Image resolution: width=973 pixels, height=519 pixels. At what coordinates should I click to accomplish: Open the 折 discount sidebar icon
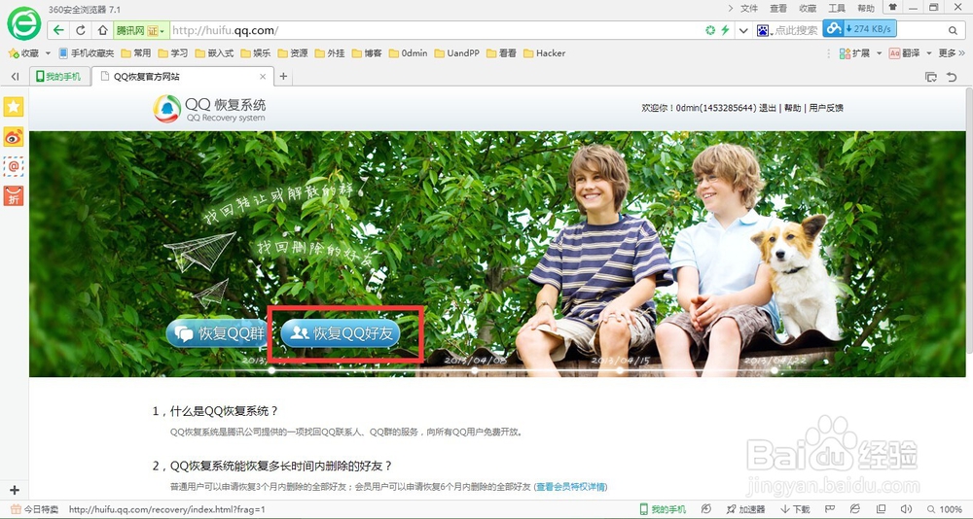tap(14, 195)
